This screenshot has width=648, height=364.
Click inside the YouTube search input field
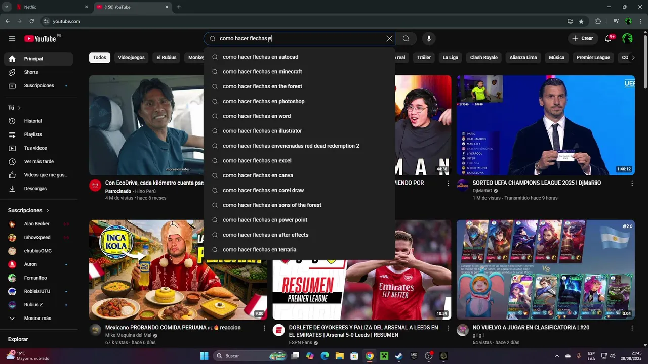(x=300, y=39)
